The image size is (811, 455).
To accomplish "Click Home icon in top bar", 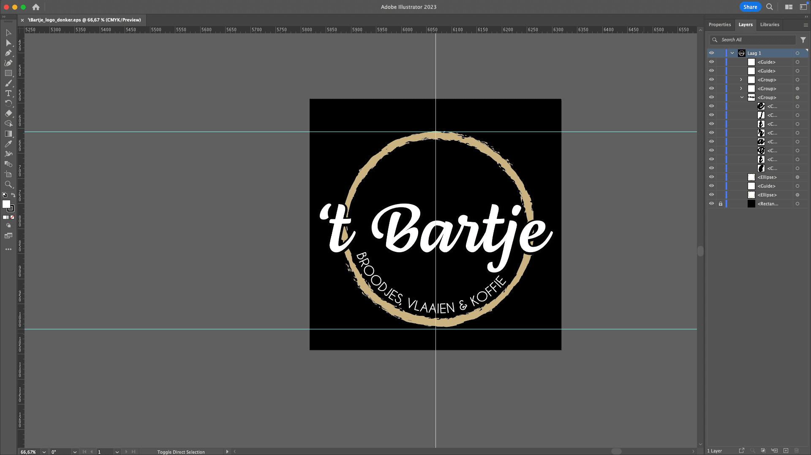I will [36, 7].
